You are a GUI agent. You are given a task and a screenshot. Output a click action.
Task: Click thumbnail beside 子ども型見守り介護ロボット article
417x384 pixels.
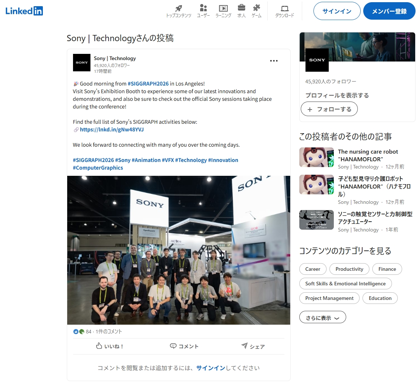316,185
